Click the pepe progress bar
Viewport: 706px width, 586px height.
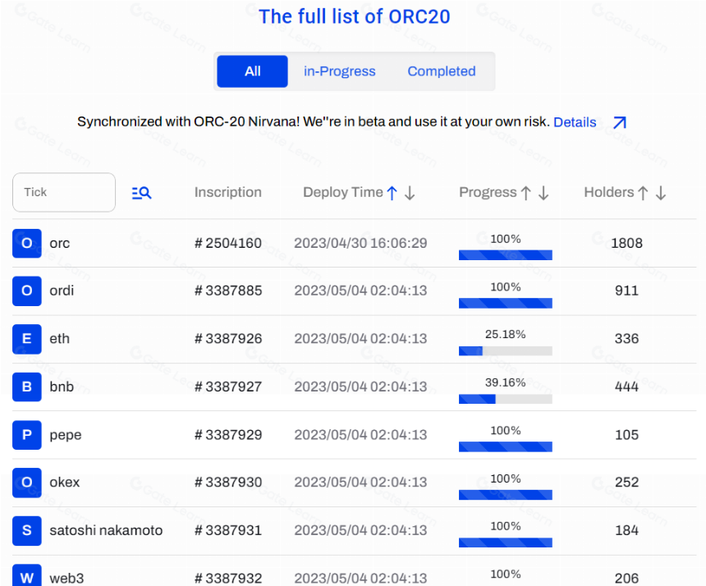click(506, 446)
